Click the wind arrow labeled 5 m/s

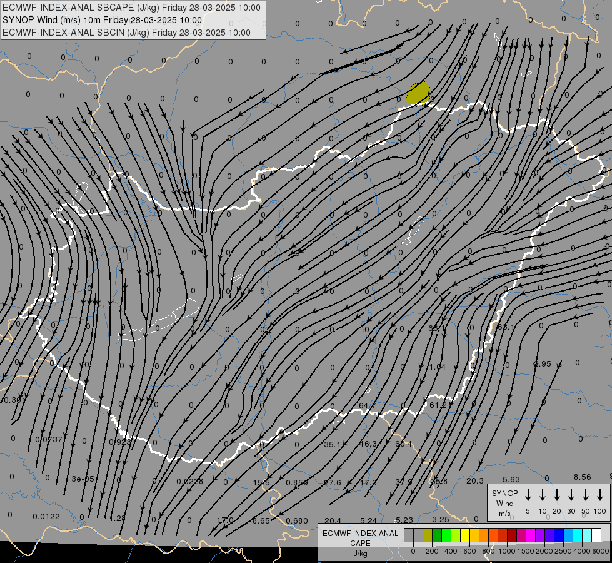click(528, 494)
